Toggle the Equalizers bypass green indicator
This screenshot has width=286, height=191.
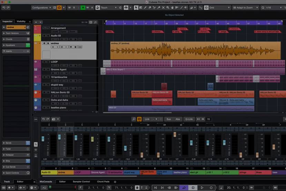point(28,45)
